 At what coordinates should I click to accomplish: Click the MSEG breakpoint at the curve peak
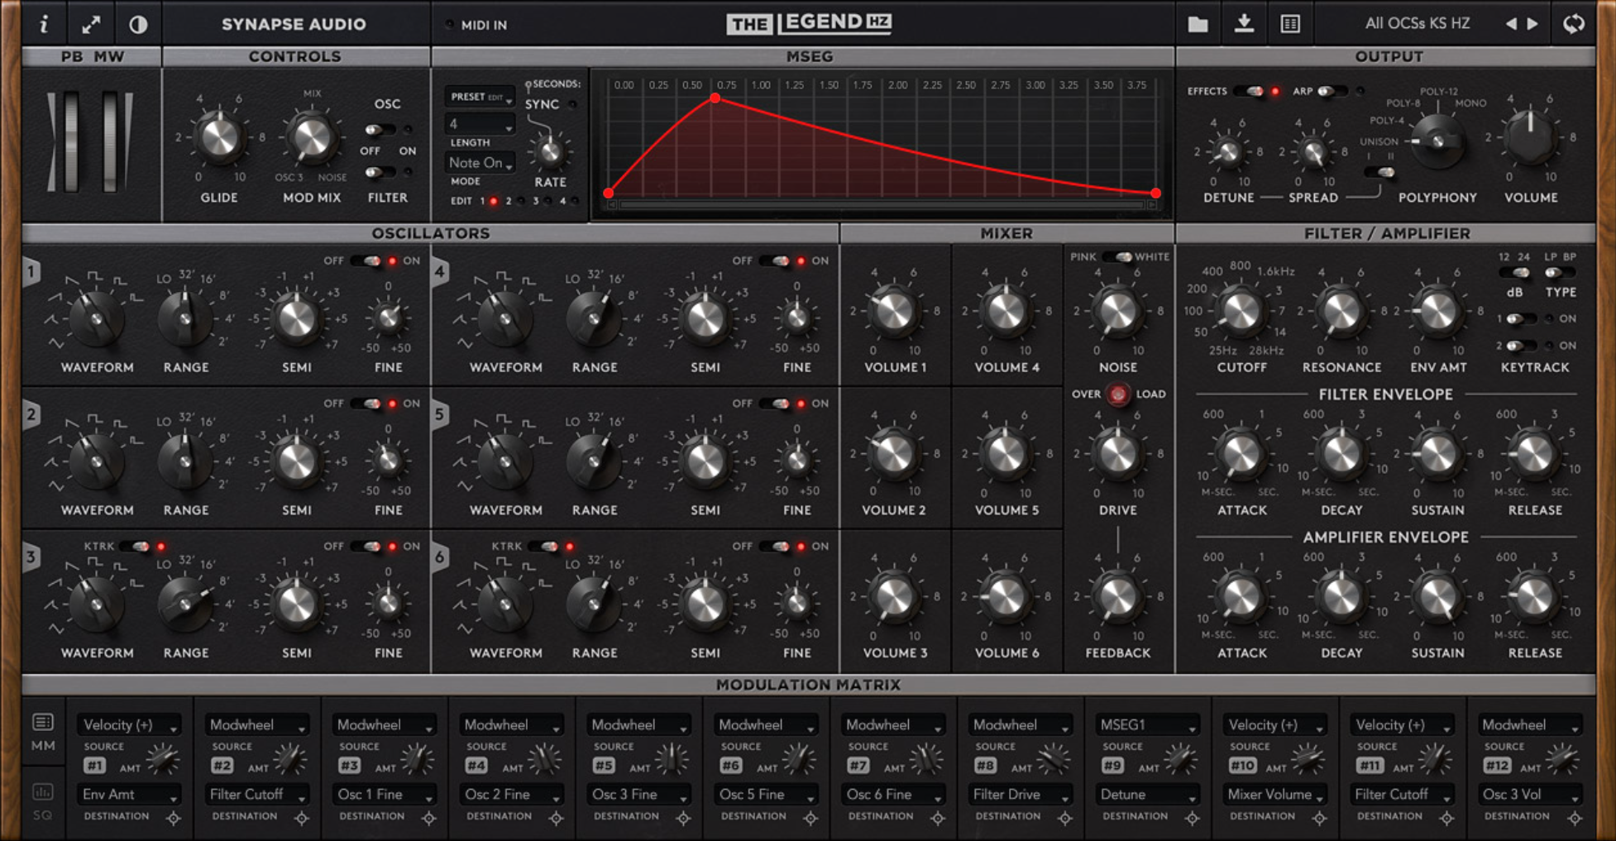click(x=715, y=97)
